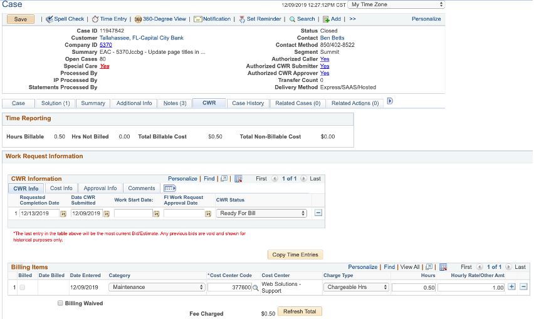Open calendar picker for Work Start Date
The image size is (534, 319).
click(x=157, y=214)
